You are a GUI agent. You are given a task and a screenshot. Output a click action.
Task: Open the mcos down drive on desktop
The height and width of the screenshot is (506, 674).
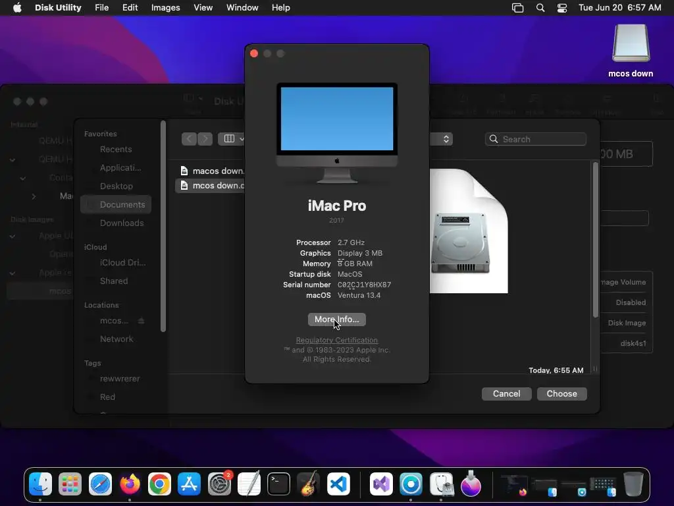[631, 51]
